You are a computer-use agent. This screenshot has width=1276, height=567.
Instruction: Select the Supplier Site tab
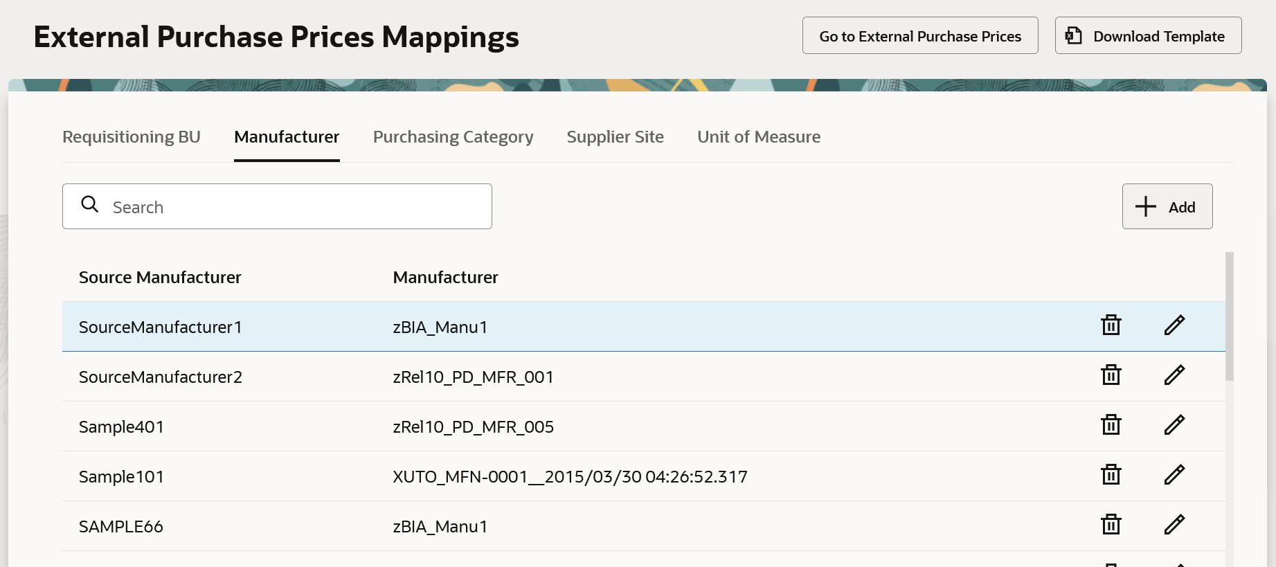point(615,137)
